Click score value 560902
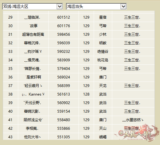 tap(64, 103)
